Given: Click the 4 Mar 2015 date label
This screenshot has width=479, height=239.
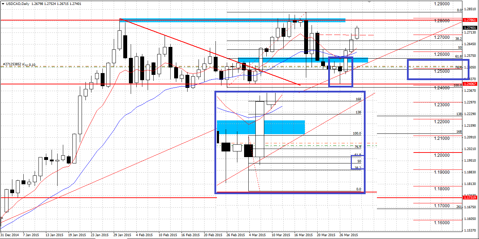Looking at the screenshot, I should coord(258,235).
